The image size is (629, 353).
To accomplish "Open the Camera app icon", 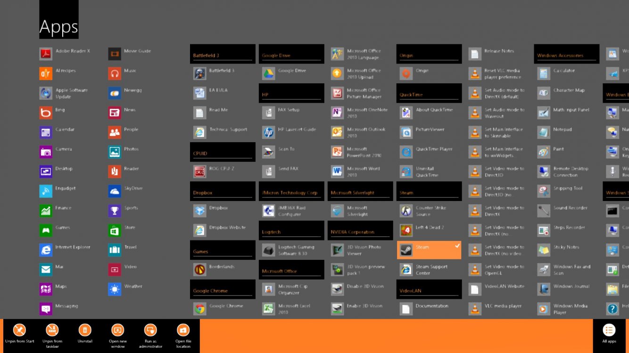I will 46,152.
